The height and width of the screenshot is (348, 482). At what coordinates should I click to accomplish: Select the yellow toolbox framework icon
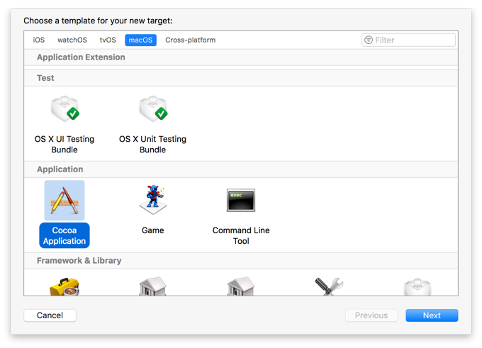pos(65,286)
